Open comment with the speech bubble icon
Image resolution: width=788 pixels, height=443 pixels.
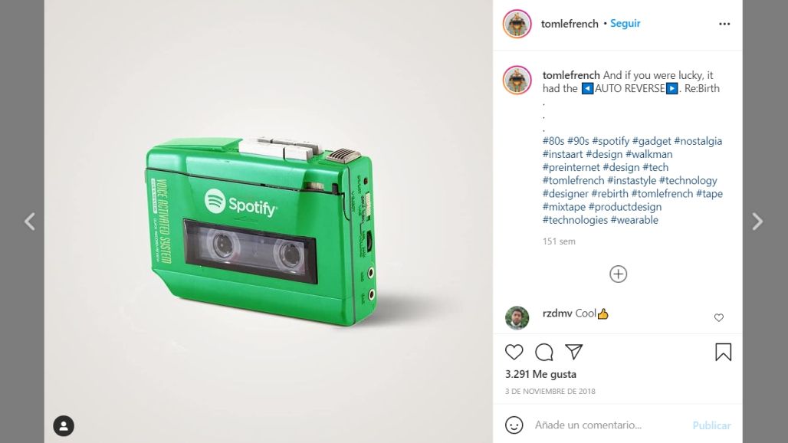(543, 352)
